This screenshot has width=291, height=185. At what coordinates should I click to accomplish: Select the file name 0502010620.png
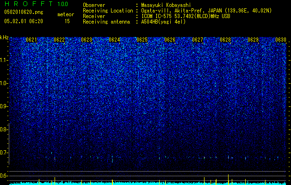24,12
